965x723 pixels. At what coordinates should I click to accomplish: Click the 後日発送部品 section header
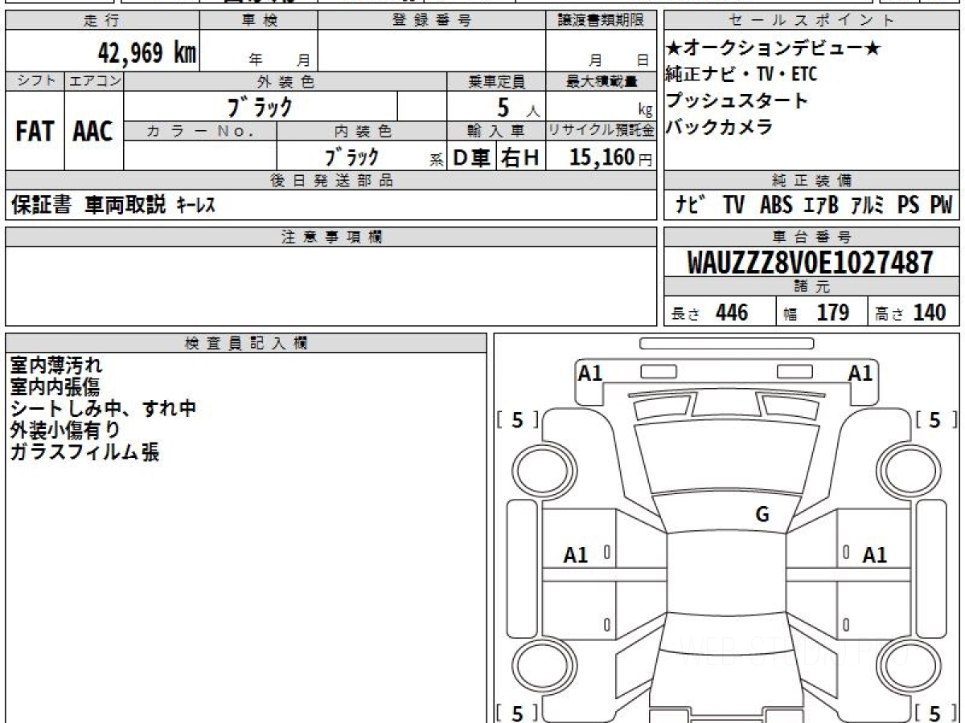[331, 181]
